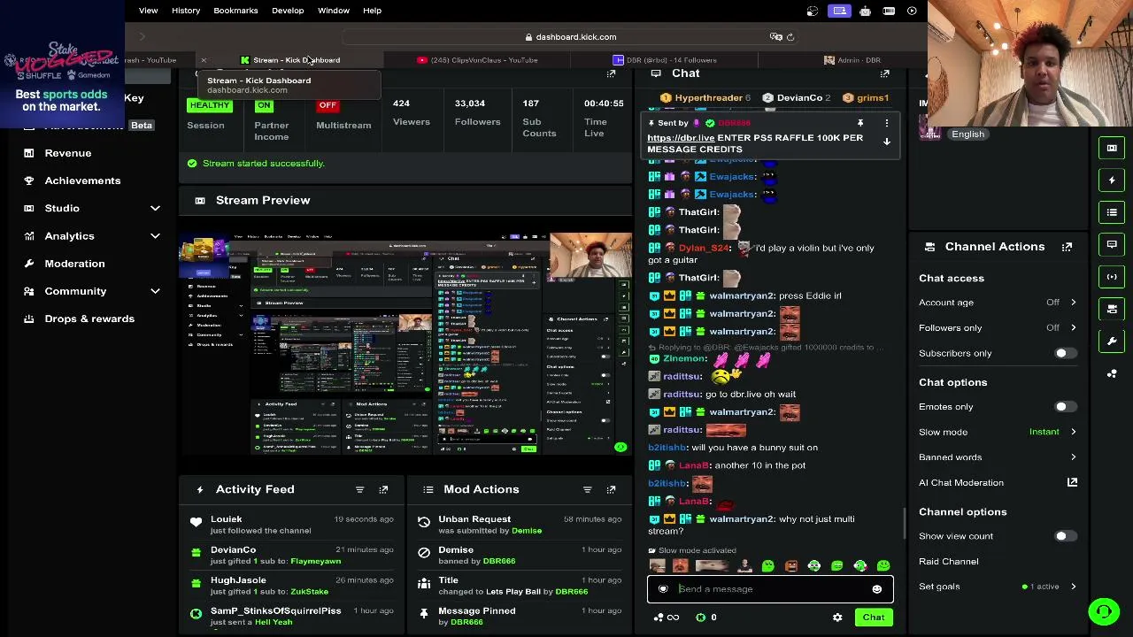Open the Develop menu
Image resolution: width=1133 pixels, height=637 pixels.
click(x=288, y=11)
